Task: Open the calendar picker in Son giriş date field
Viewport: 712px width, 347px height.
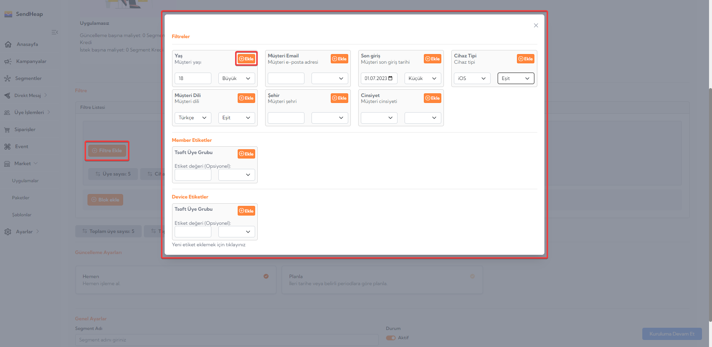Action: [x=390, y=78]
